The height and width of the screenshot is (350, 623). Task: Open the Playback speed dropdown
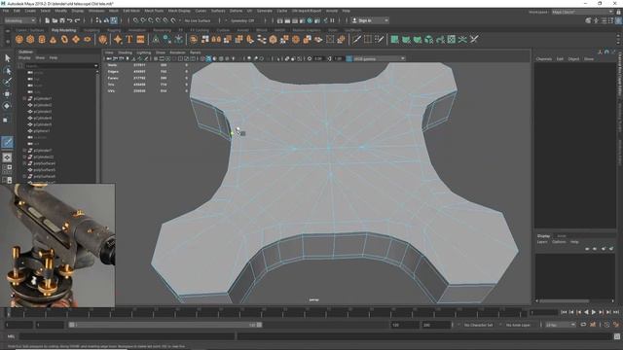561,325
